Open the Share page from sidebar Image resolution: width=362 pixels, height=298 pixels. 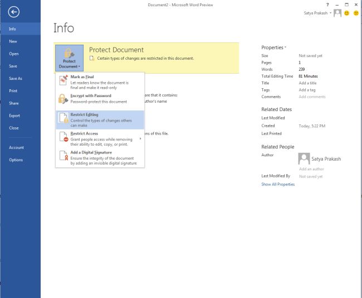click(20, 103)
